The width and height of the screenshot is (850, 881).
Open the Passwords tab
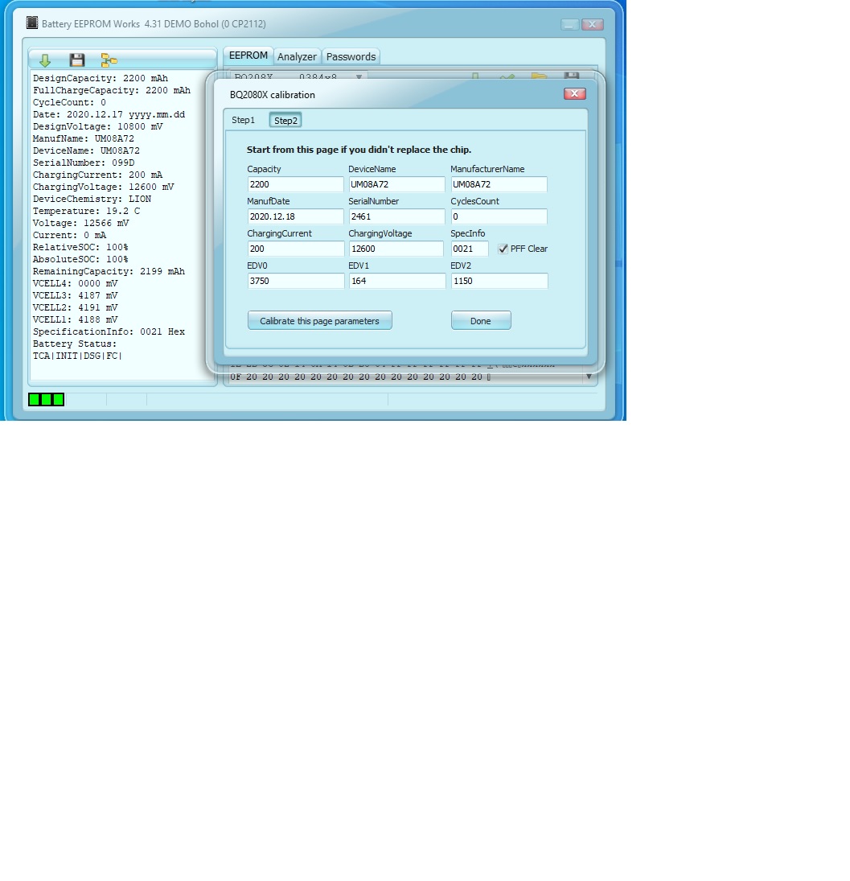pos(351,57)
